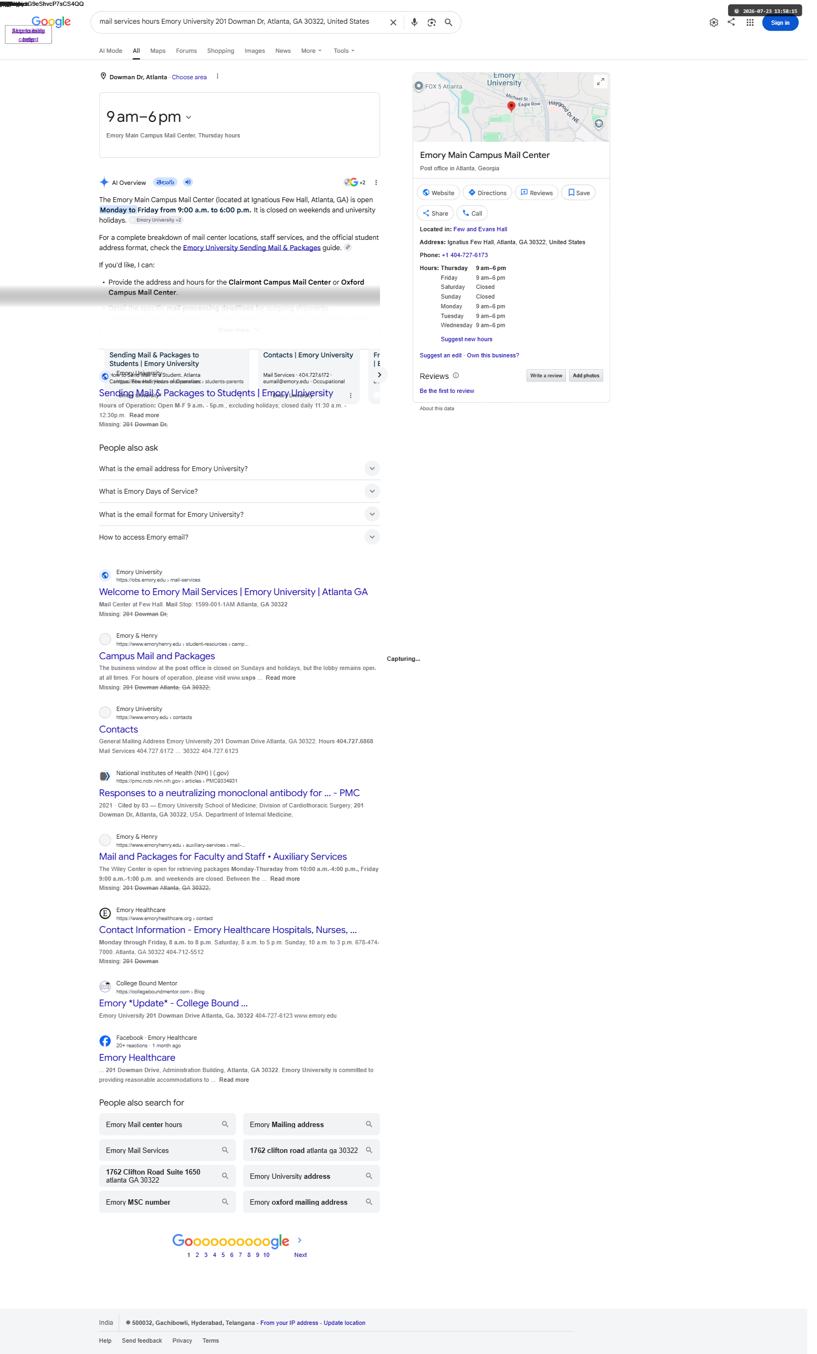View the Images tab
Image resolution: width=817 pixels, height=1354 pixels.
(x=255, y=51)
